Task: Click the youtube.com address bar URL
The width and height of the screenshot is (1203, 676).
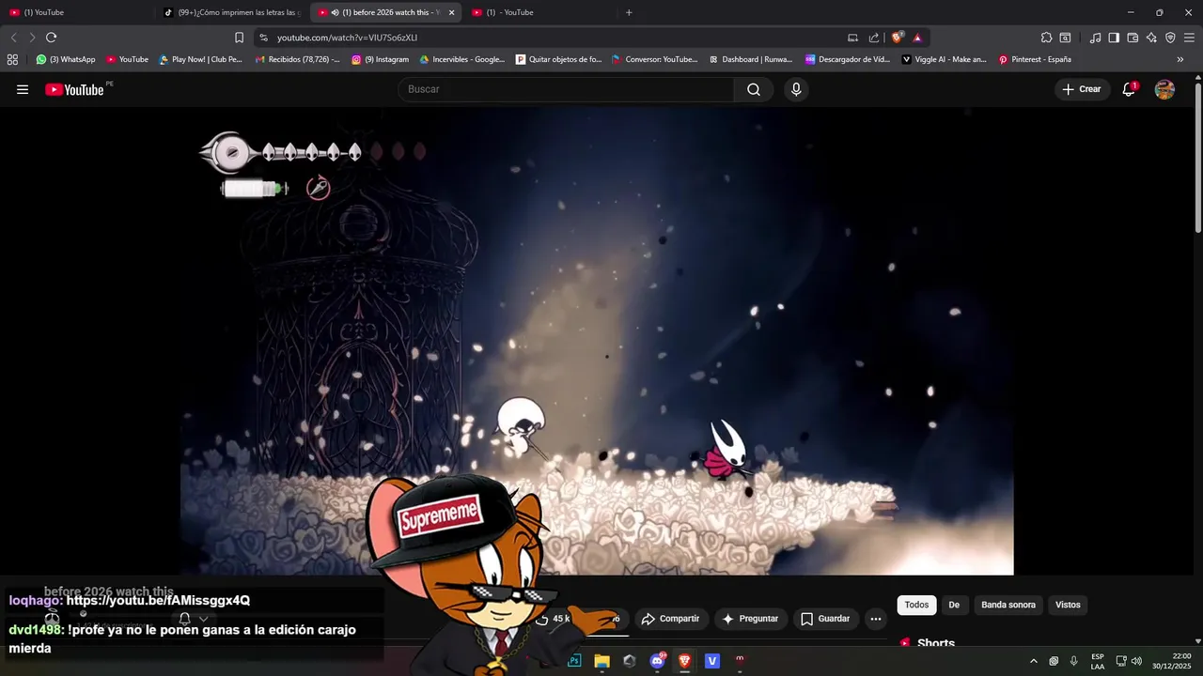Action: (x=347, y=38)
